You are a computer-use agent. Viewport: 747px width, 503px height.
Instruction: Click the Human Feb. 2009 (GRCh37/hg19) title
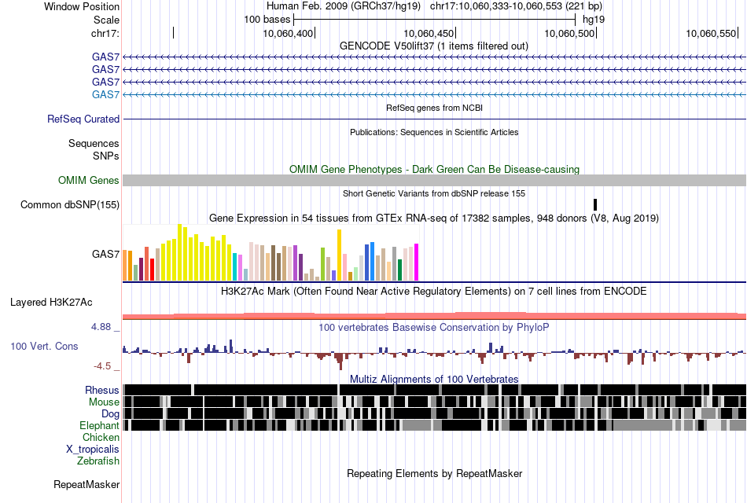(x=343, y=6)
